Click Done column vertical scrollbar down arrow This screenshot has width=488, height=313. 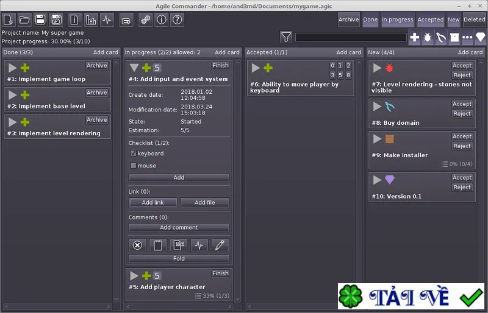coord(116,300)
